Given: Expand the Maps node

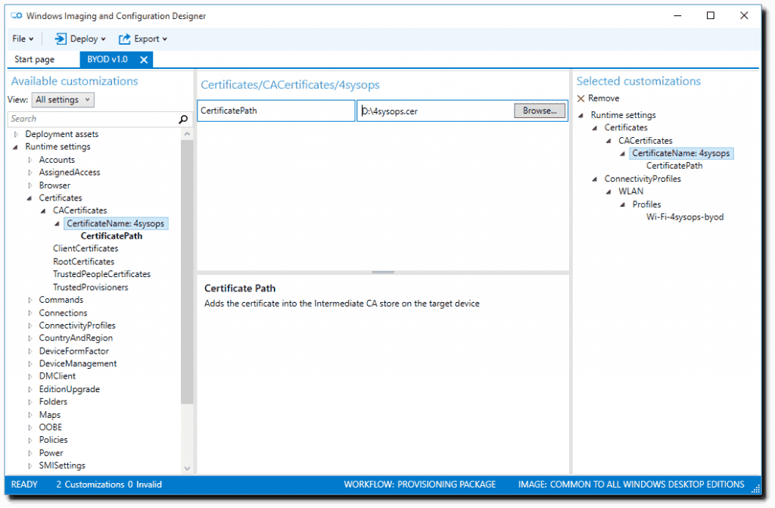Looking at the screenshot, I should coord(30,415).
